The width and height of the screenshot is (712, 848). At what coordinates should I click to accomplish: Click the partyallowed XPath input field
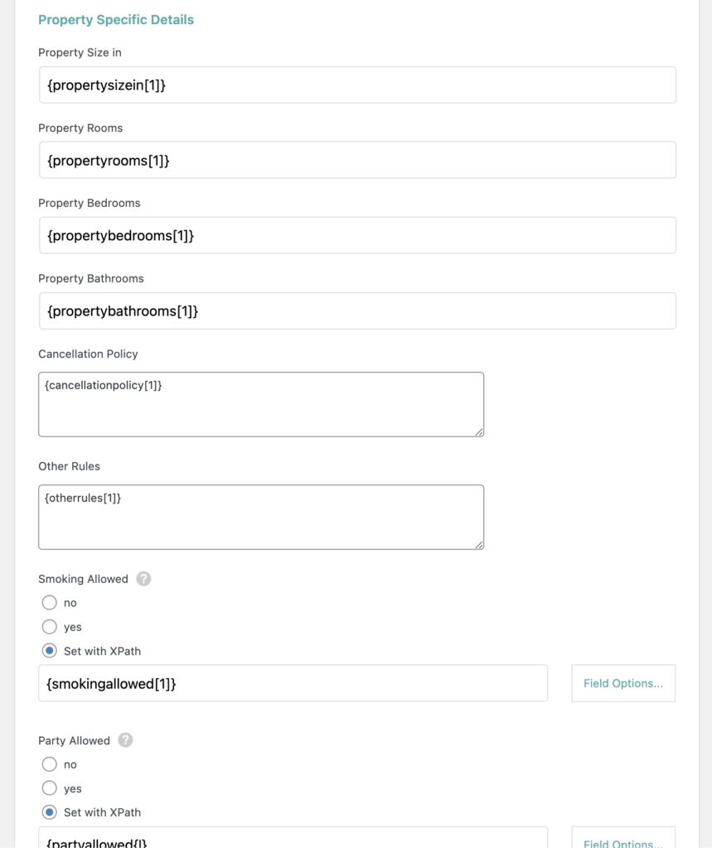coord(293,840)
